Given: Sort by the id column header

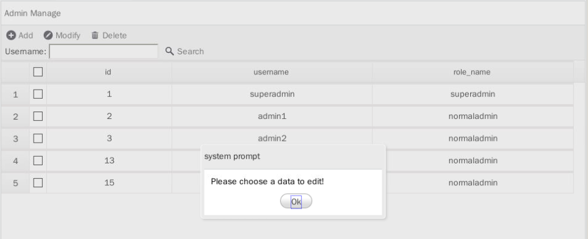Looking at the screenshot, I should (x=109, y=72).
